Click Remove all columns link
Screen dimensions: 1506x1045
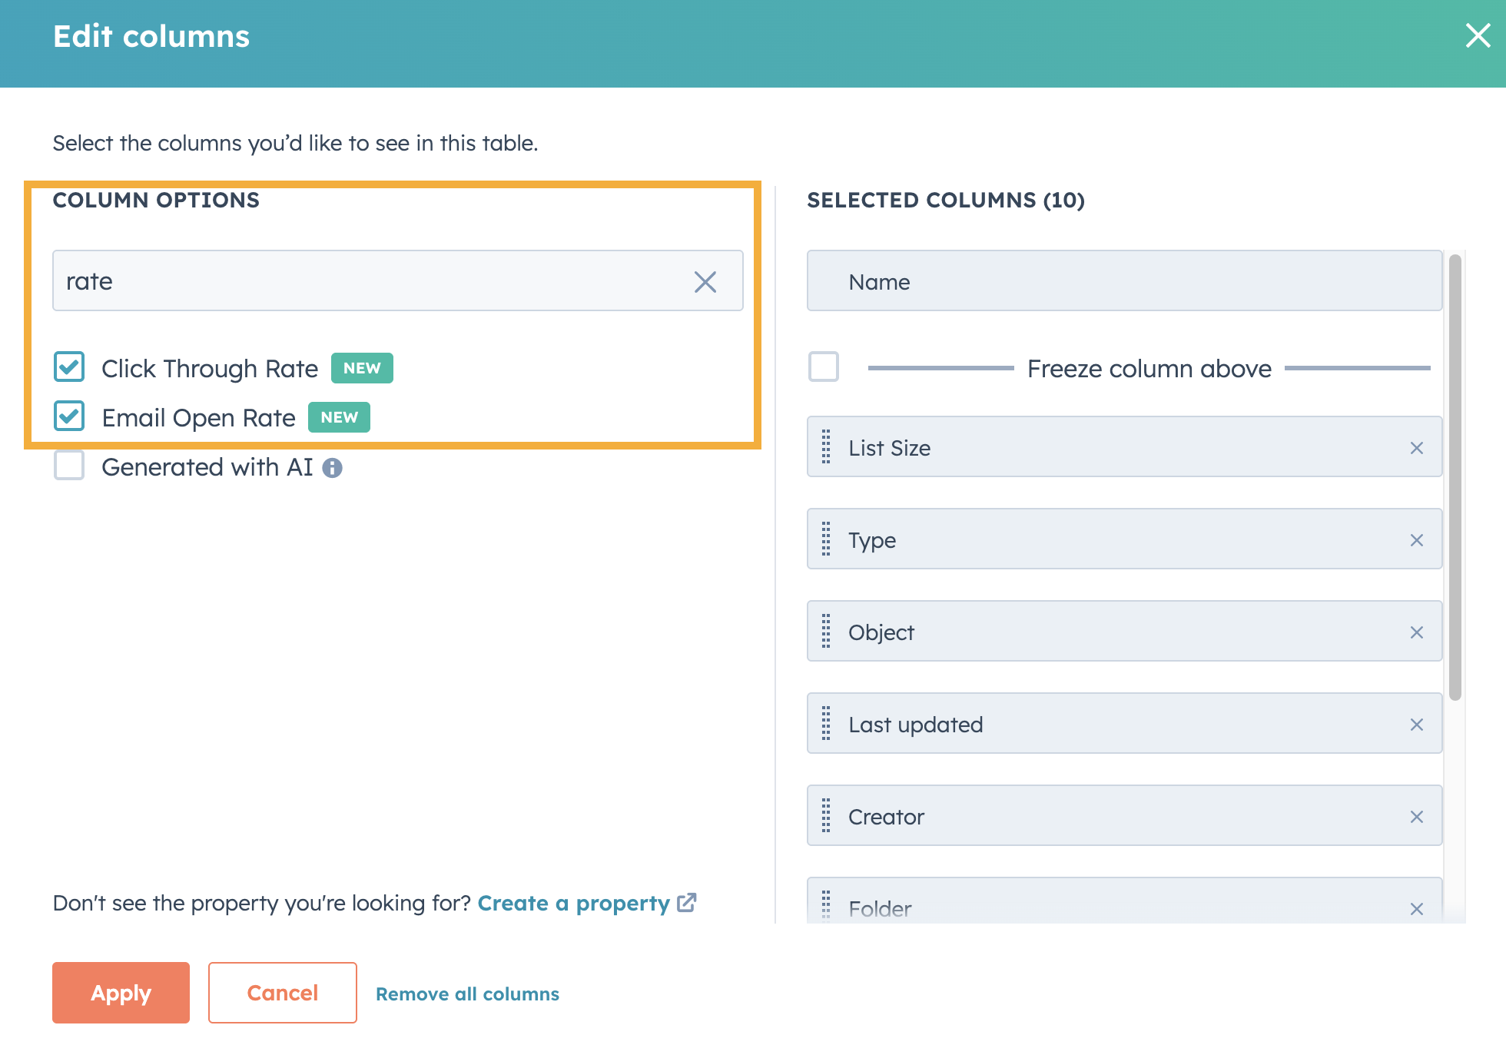[467, 994]
